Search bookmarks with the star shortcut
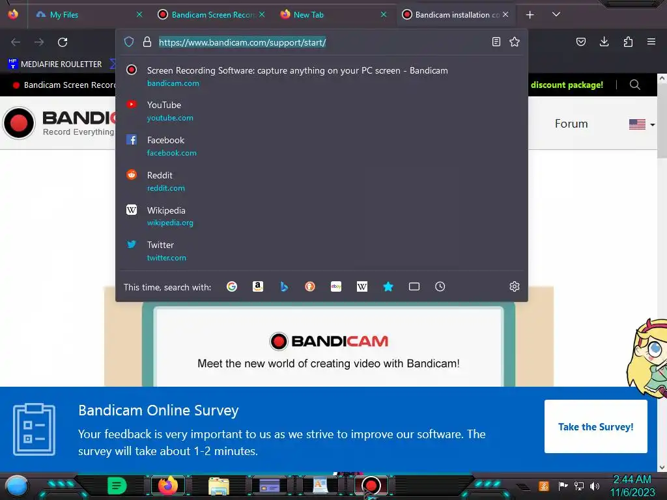 388,286
